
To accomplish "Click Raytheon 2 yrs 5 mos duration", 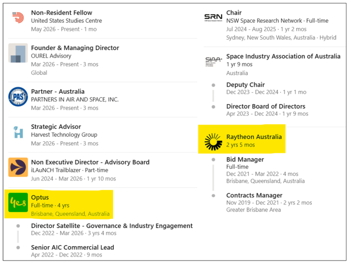I will pos(241,145).
